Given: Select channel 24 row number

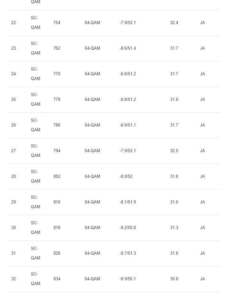Looking at the screenshot, I should (13, 74).
